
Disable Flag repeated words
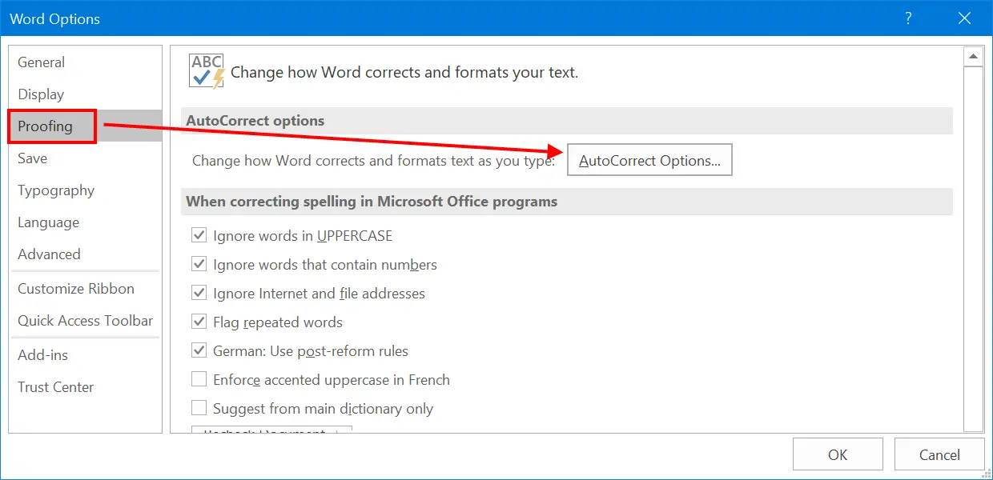[199, 322]
